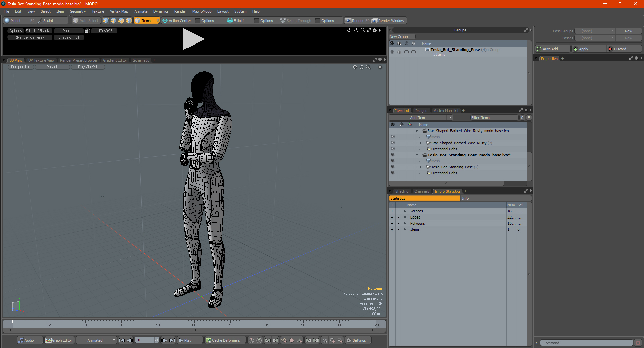Image resolution: width=644 pixels, height=348 pixels.
Task: Open the Render Window
Action: click(x=388, y=21)
